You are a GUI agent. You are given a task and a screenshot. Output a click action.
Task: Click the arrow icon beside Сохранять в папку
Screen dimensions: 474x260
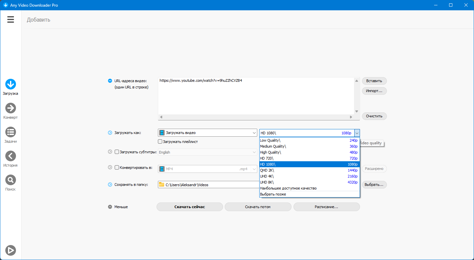click(110, 185)
